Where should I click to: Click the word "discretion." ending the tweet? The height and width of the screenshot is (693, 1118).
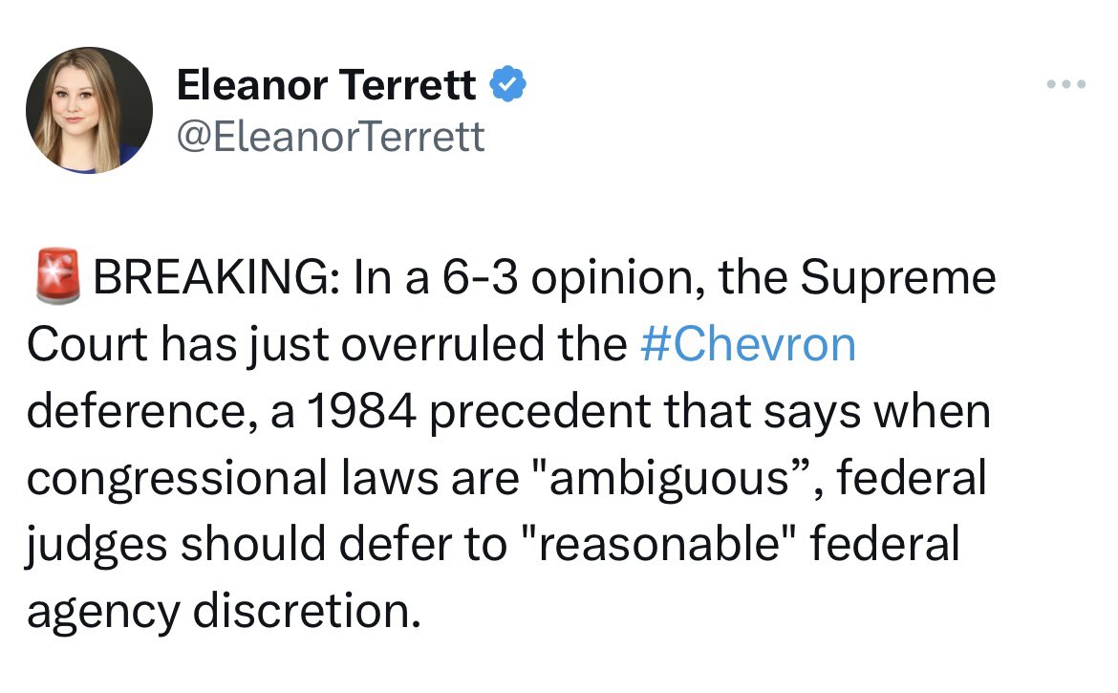click(306, 611)
